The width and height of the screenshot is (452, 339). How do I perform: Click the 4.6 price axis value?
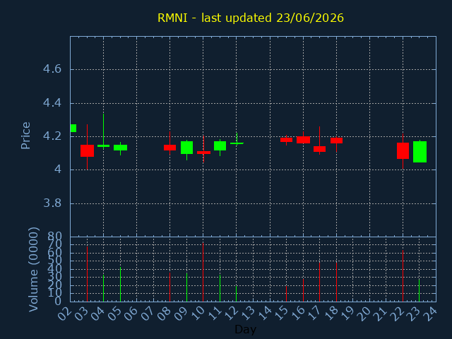click(52, 69)
